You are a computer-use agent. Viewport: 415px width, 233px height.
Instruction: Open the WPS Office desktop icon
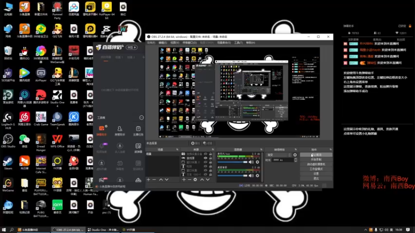(57, 141)
